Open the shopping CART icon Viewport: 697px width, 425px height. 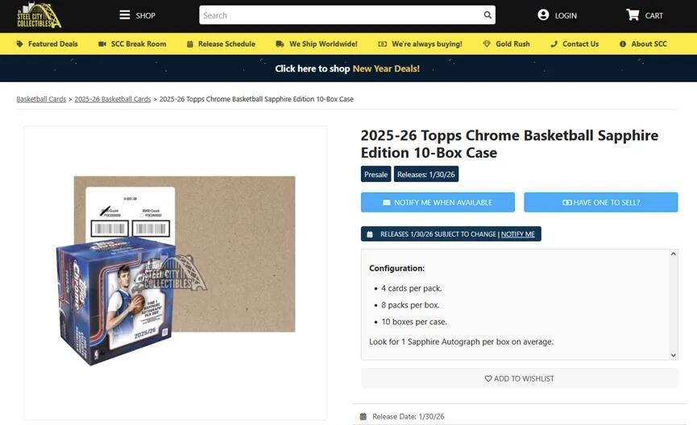click(x=633, y=14)
